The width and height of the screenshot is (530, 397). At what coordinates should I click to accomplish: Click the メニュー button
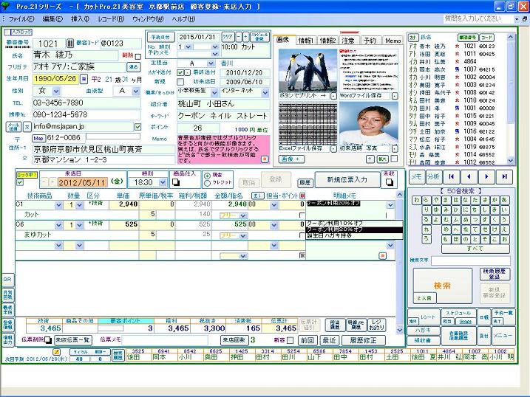pyautogui.click(x=503, y=336)
